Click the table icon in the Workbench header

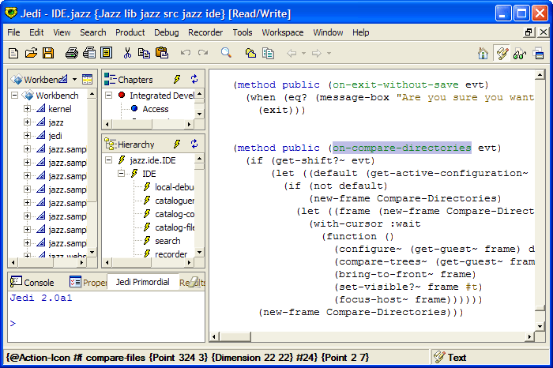click(87, 79)
